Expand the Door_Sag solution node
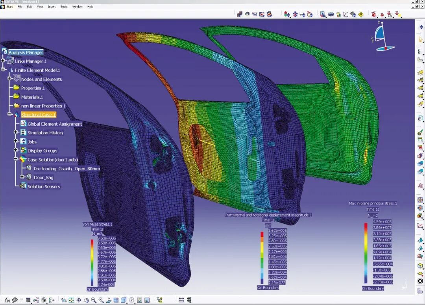425x305 pixels. point(22,177)
